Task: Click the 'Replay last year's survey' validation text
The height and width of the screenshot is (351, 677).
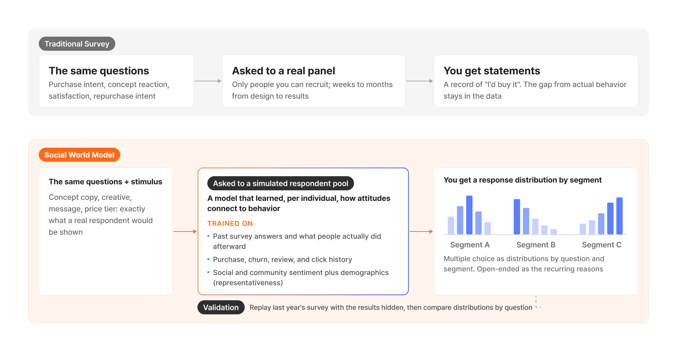Action: 391,307
